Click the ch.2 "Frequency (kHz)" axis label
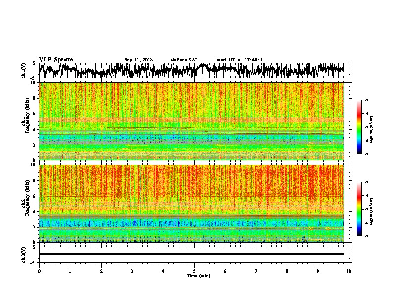This screenshot has height=304, width=393. coord(27,198)
